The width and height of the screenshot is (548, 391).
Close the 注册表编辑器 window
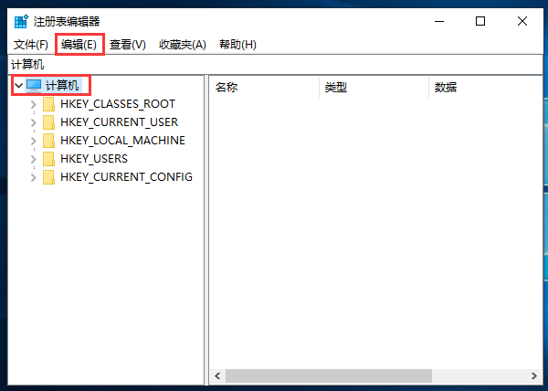click(522, 21)
